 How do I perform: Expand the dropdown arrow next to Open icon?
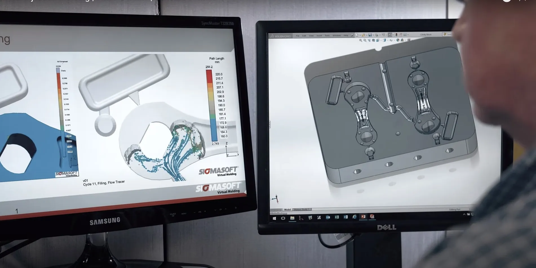pos(366,35)
